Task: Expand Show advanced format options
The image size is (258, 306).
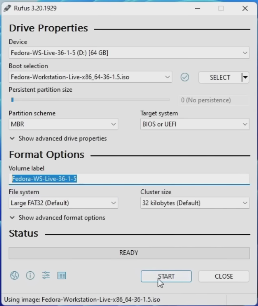Action: coord(57,218)
